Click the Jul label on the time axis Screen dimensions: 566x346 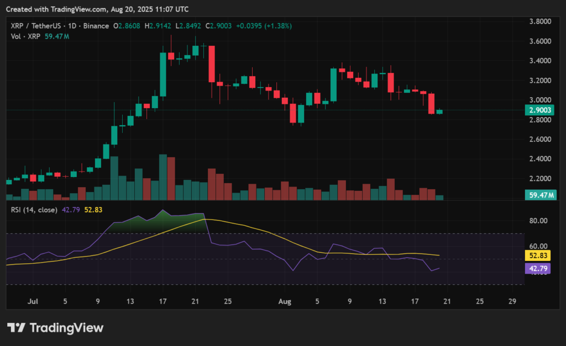33,301
